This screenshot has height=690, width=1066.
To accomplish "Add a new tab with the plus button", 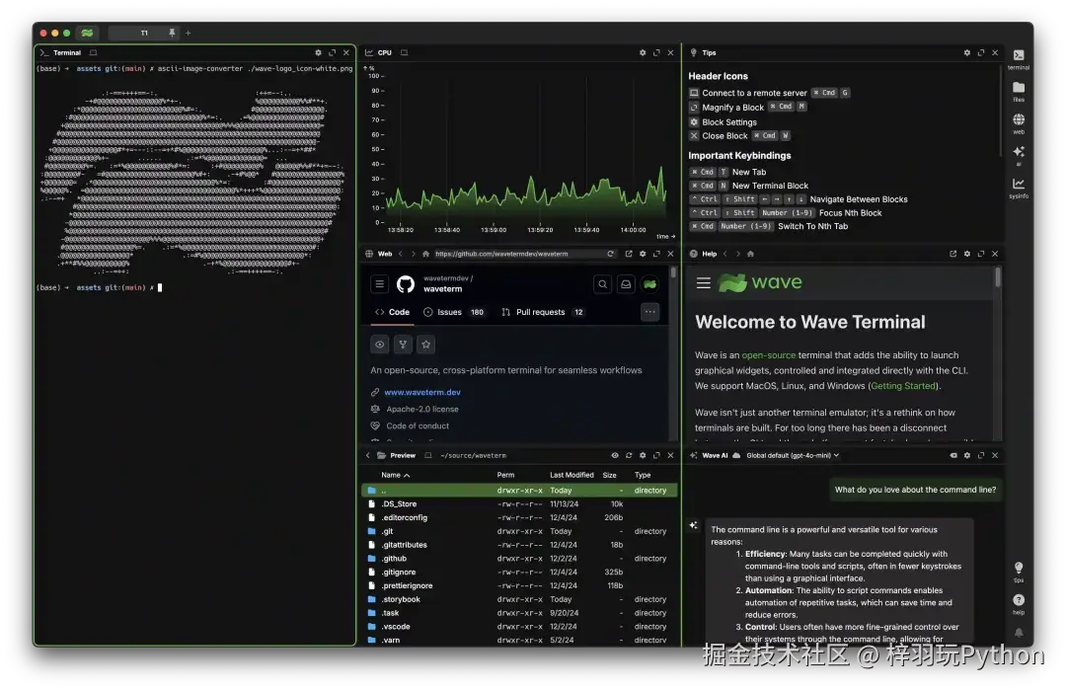I will coord(189,33).
